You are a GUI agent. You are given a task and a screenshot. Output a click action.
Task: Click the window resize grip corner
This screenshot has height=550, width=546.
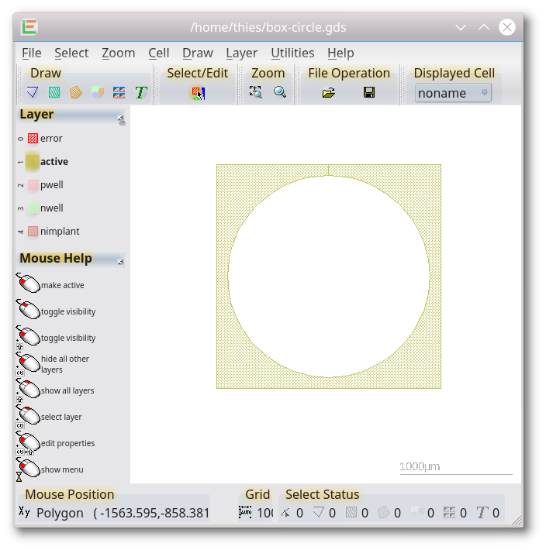point(517,520)
